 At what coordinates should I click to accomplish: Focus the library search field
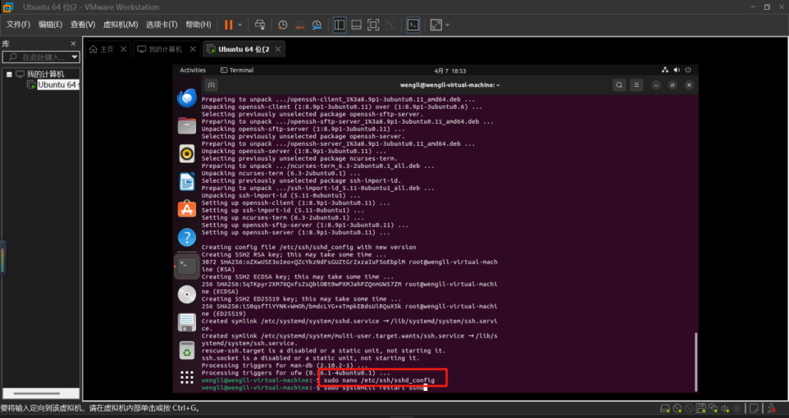pyautogui.click(x=41, y=57)
